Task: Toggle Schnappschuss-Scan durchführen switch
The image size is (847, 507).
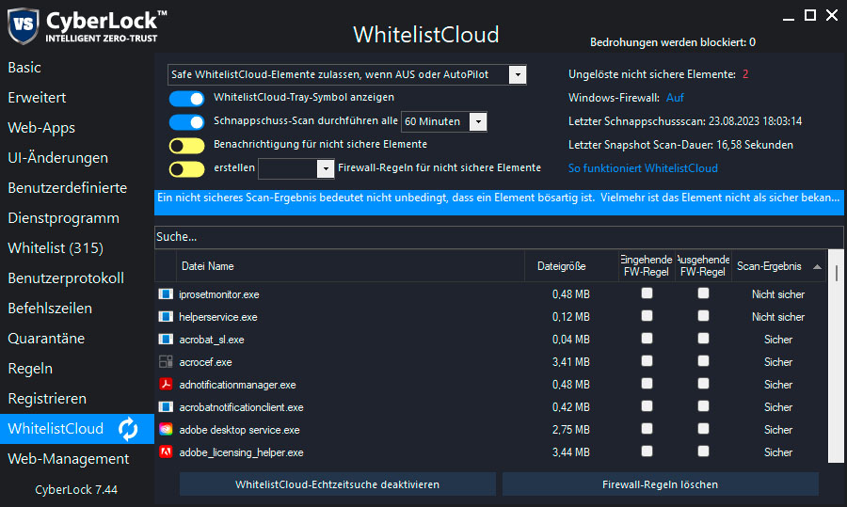Action: point(187,122)
